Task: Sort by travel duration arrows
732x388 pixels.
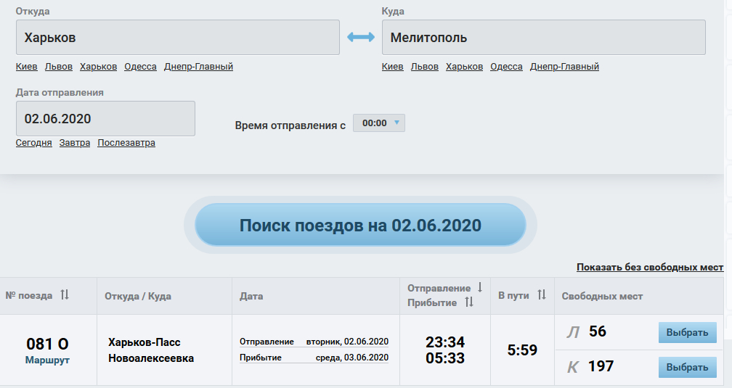Action: pos(542,294)
